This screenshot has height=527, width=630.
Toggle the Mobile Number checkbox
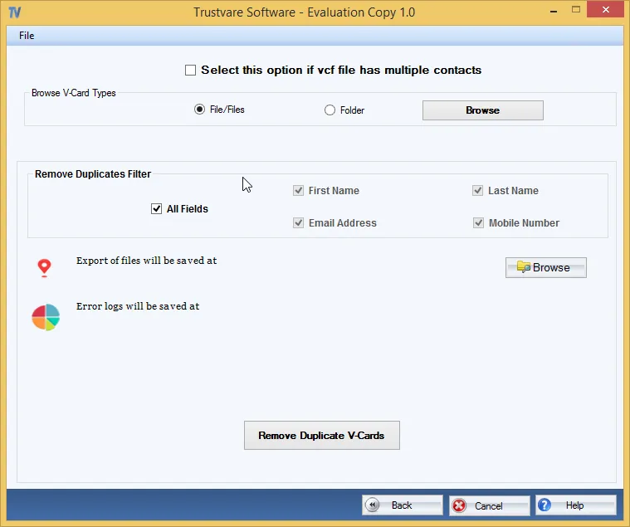[478, 223]
